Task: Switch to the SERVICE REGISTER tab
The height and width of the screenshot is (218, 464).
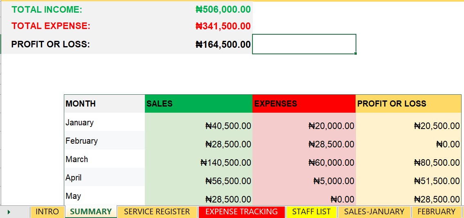Action: 157,212
